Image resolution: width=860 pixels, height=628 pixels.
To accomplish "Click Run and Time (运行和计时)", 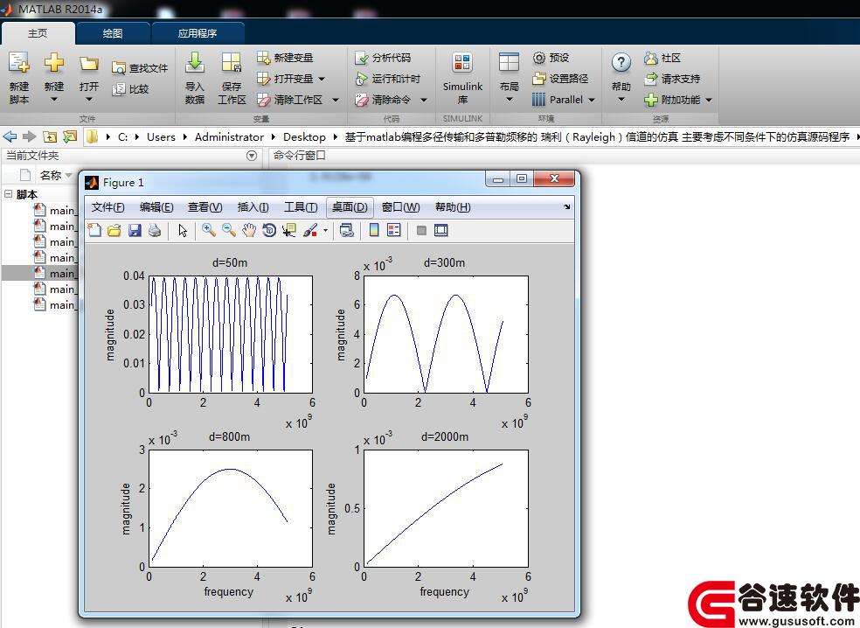I will [x=388, y=79].
